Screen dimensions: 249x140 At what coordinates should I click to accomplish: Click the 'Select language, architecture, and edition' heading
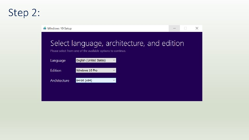pyautogui.click(x=117, y=43)
